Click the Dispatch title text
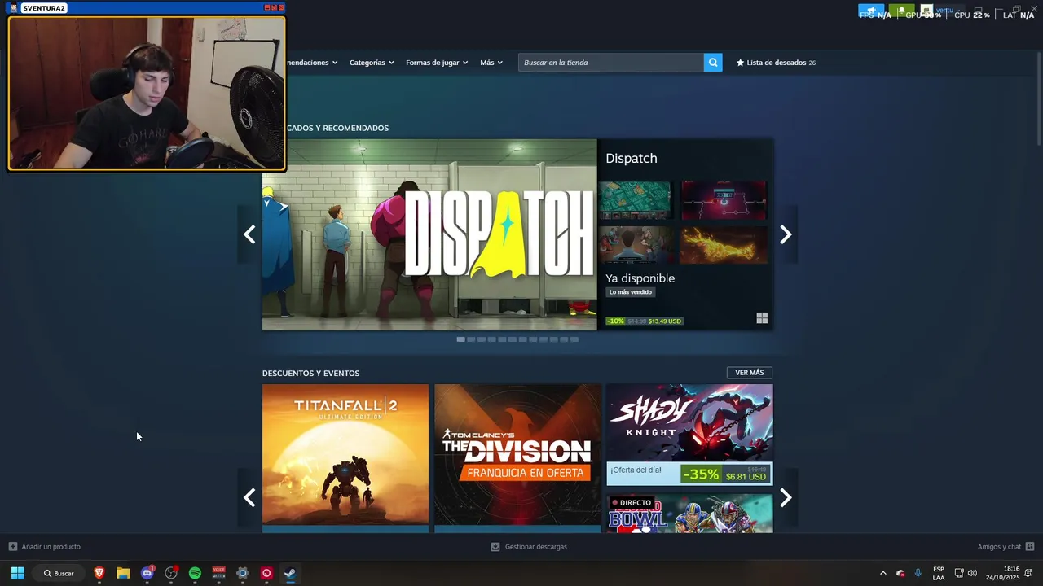Viewport: 1043px width, 586px height. pyautogui.click(x=632, y=158)
